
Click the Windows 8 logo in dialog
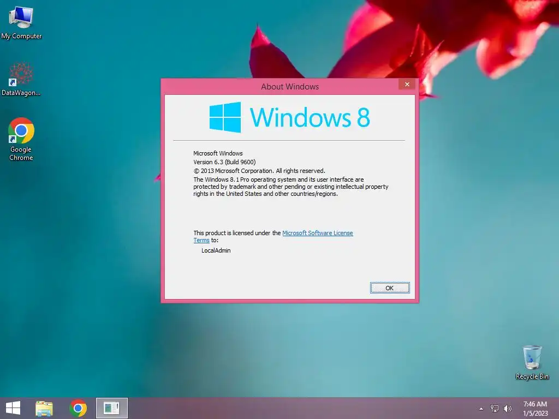[289, 117]
